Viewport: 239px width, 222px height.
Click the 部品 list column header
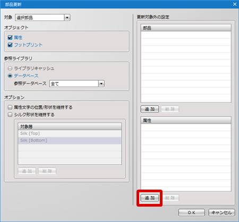click(186, 28)
